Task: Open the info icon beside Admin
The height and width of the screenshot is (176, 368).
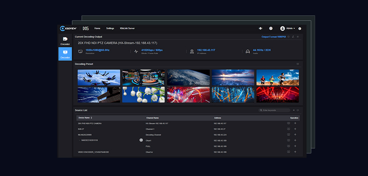Action: pyautogui.click(x=300, y=29)
